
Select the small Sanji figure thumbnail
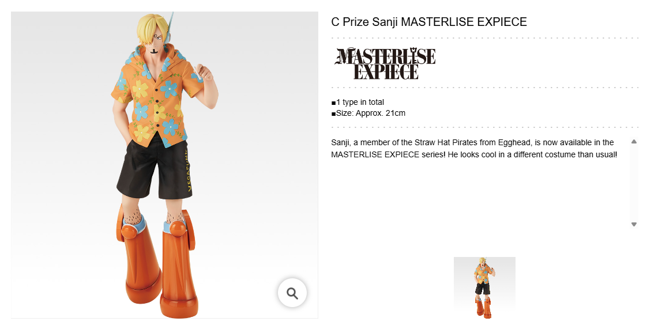[484, 288]
